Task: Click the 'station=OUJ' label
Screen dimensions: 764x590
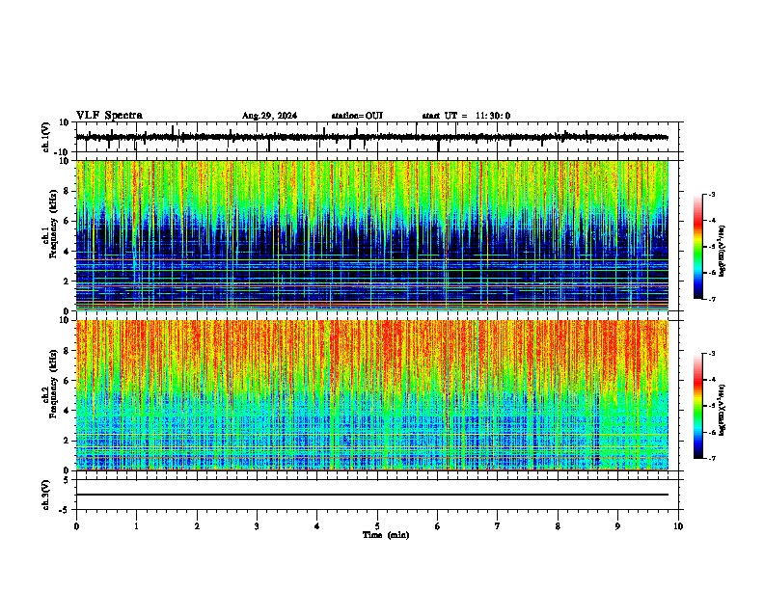Action: click(x=357, y=116)
